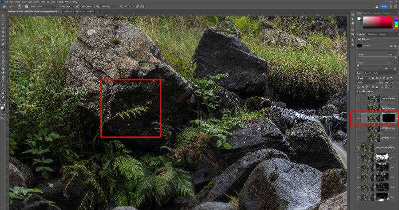Open smoothing options gear icon
The height and width of the screenshot is (210, 399).
(x=121, y=6)
